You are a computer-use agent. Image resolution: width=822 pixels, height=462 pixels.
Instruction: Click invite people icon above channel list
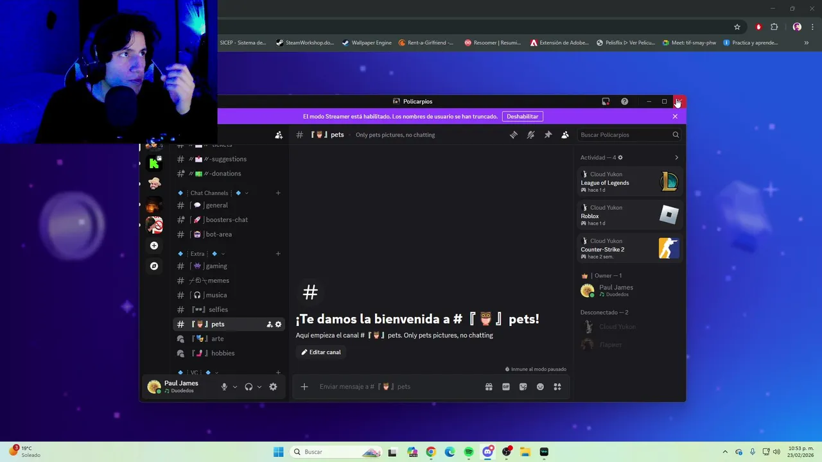(279, 135)
